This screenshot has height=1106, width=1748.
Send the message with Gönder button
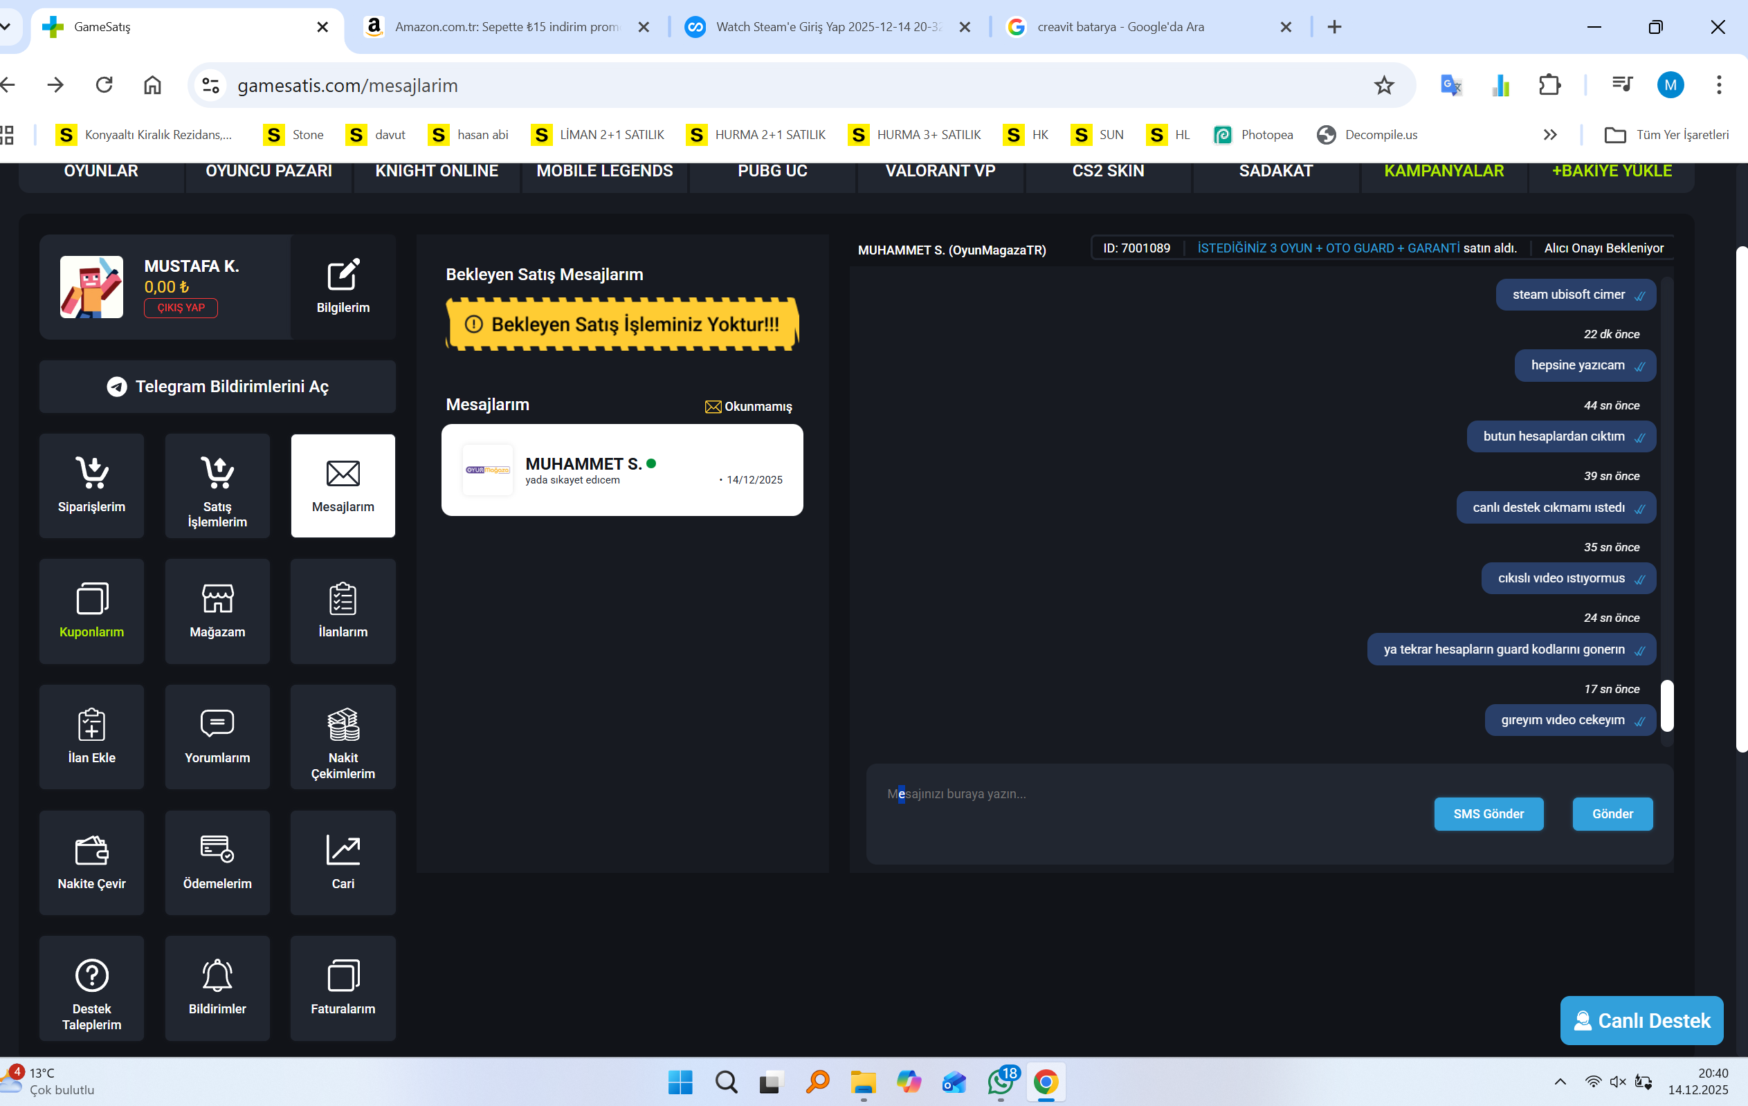point(1612,814)
